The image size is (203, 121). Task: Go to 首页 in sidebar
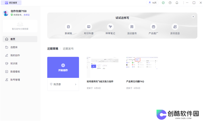[x=20, y=39]
